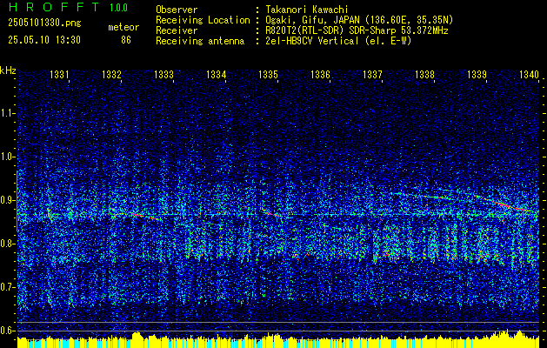Click the HROFFT program title text

tap(54, 7)
